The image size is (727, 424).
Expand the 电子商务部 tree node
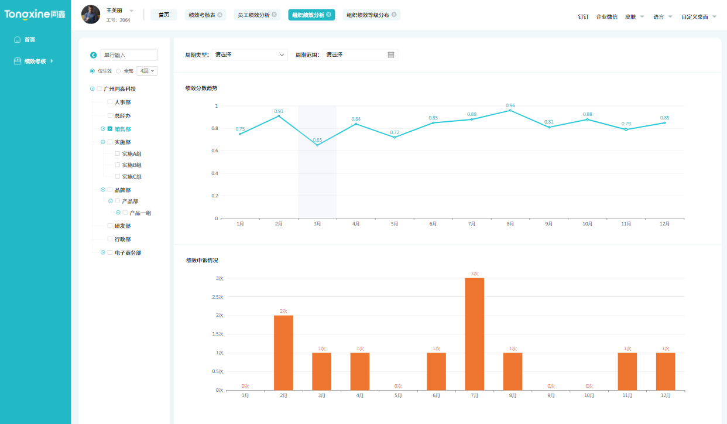coord(103,252)
